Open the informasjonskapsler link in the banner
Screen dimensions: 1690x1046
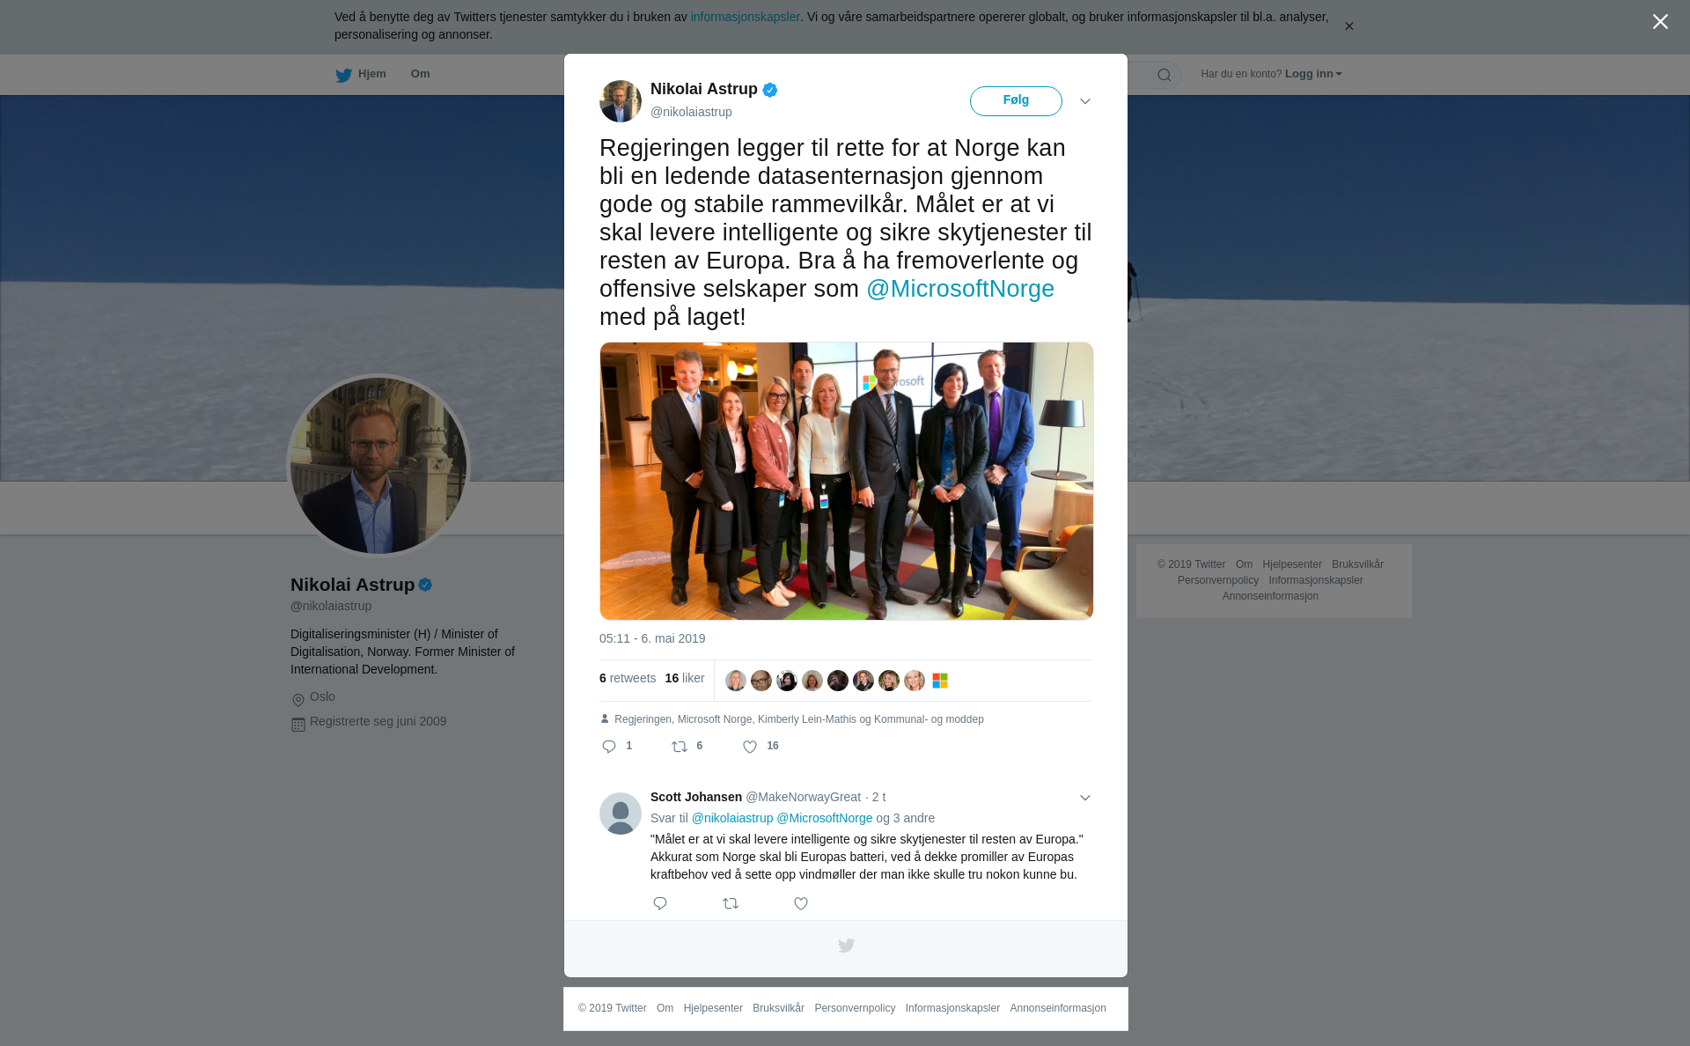pyautogui.click(x=745, y=17)
